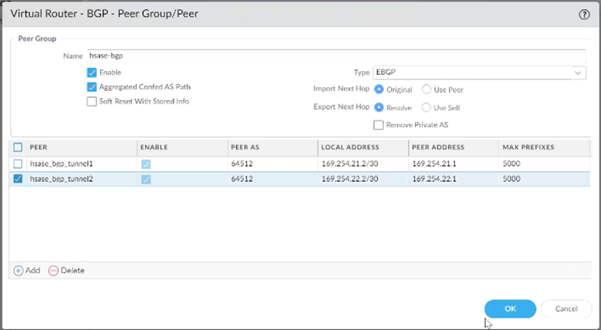Screen dimensions: 601x330
Task: Uncheck Aggregated Confed AS Path
Action: coord(92,87)
